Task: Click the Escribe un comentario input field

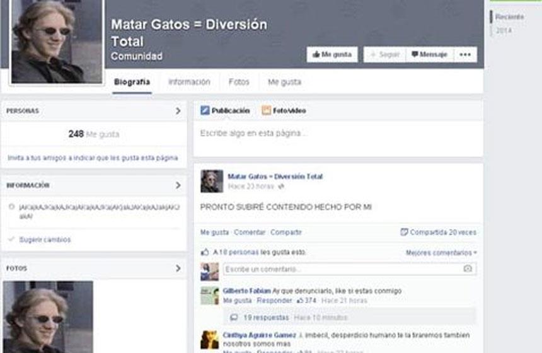Action: click(343, 269)
